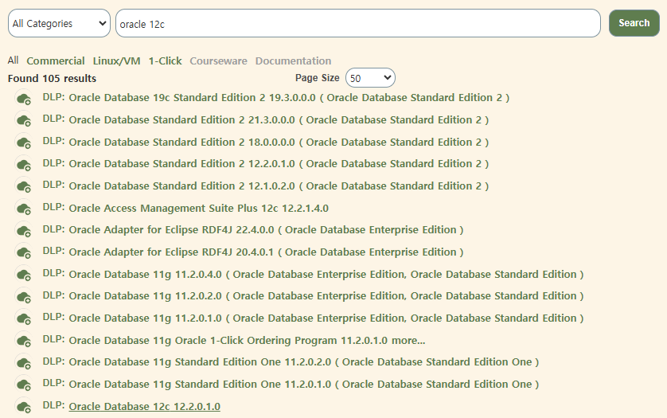Click cloud icon for Standard Edition 2 21.3.0.0.0
667x418 pixels.
point(24,120)
